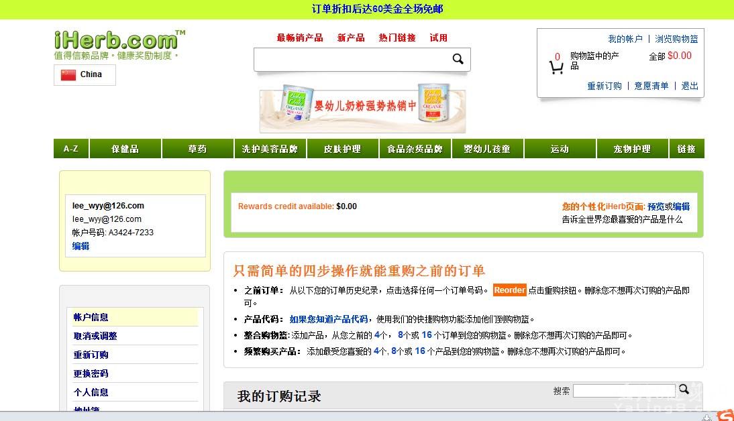Select 个人信息 in the sidebar
This screenshot has width=734, height=421.
click(x=91, y=392)
